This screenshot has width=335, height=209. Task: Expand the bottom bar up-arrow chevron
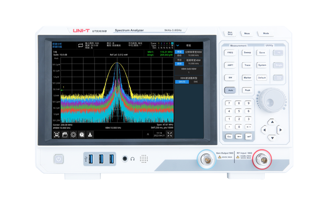coord(148,135)
